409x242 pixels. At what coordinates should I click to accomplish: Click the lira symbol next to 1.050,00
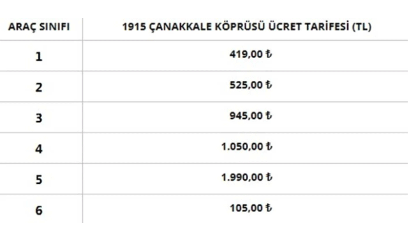[269, 146]
